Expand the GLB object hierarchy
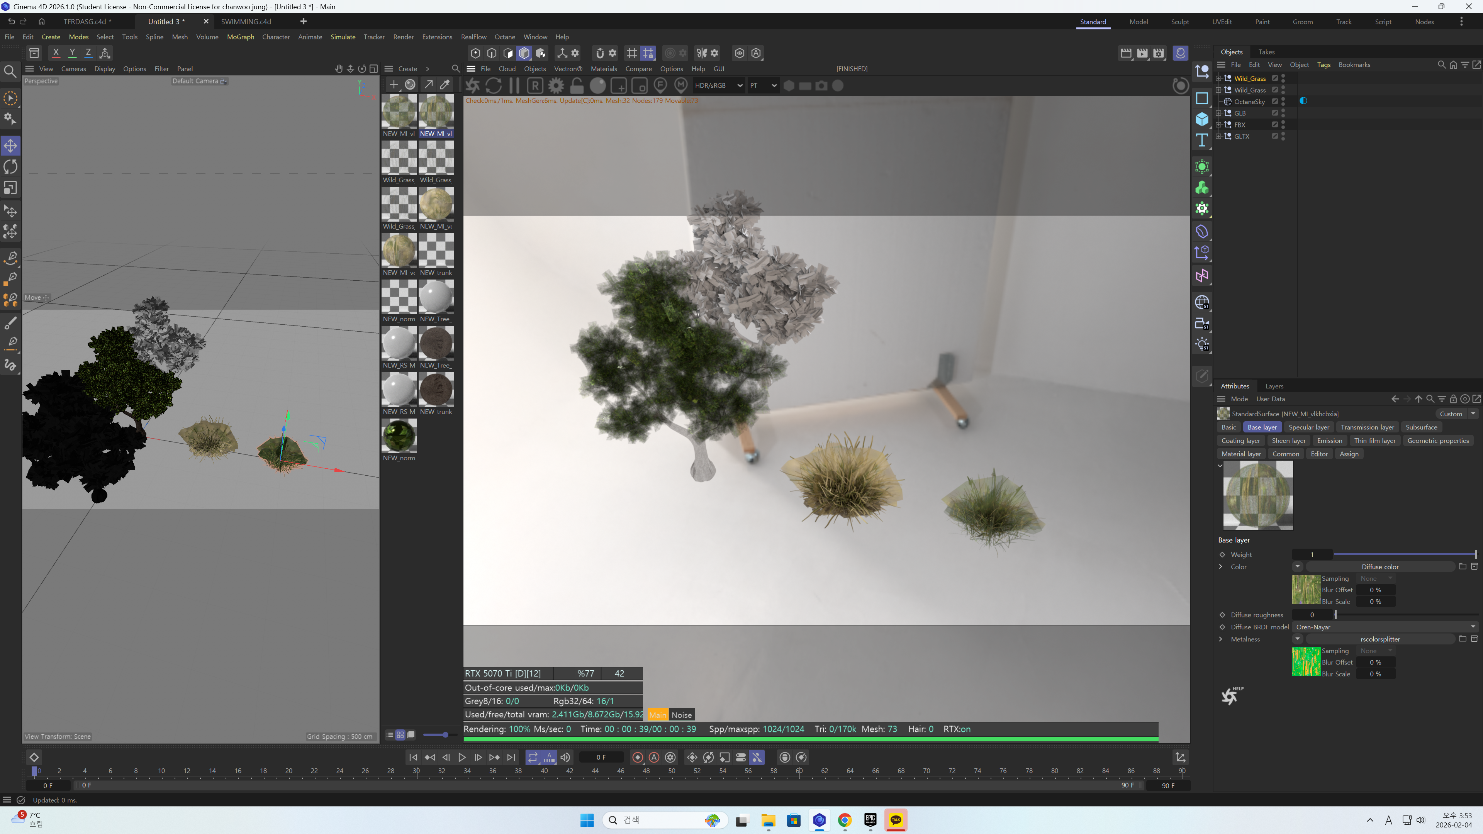This screenshot has width=1483, height=834. (x=1219, y=114)
